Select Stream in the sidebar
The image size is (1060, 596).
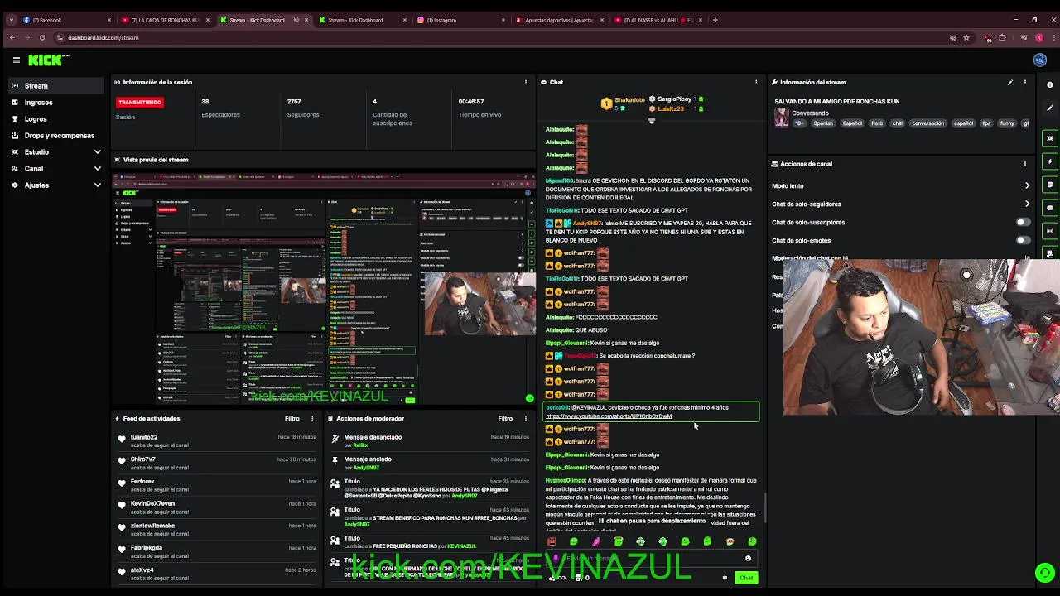pos(56,86)
